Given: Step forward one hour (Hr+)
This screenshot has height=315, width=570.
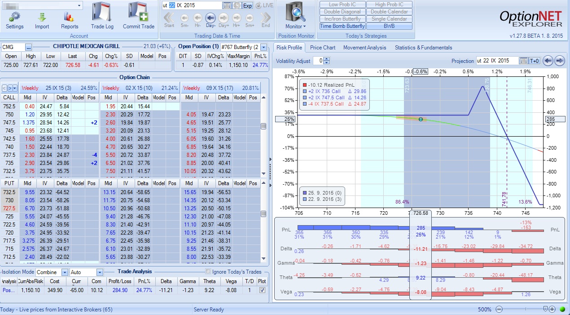Looking at the screenshot, I should [237, 18].
